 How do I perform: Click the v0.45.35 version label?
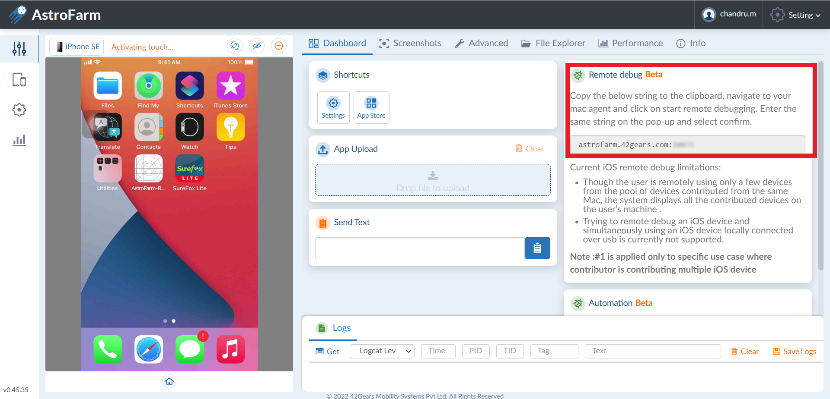pos(16,390)
